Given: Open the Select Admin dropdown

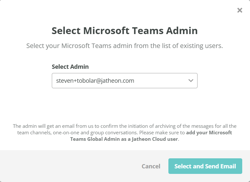Looking at the screenshot, I should click(x=125, y=80).
